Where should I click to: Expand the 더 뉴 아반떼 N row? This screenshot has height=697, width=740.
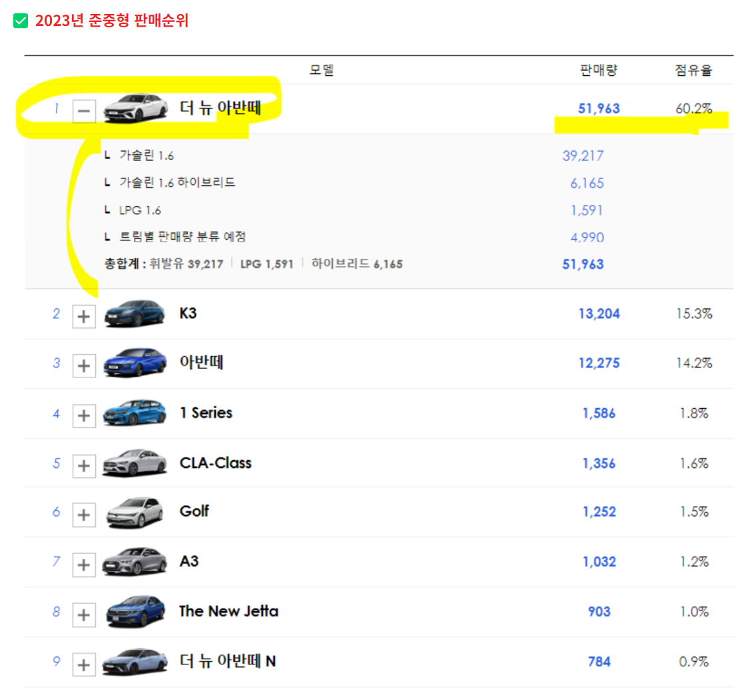tap(84, 665)
